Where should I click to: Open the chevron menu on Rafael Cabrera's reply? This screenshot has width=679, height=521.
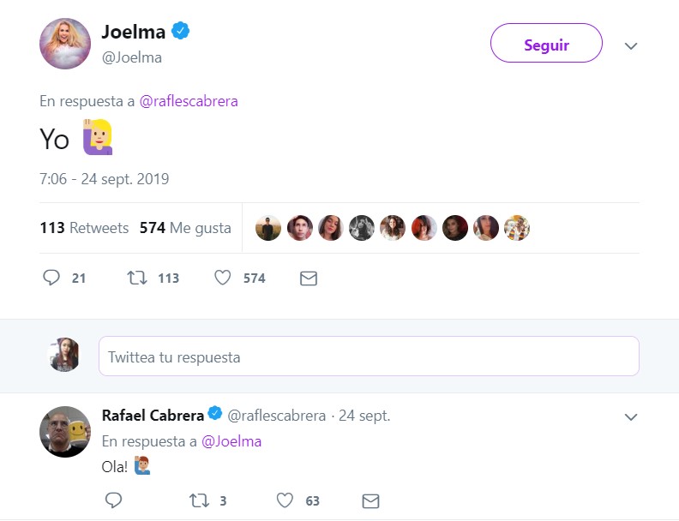coord(631,416)
